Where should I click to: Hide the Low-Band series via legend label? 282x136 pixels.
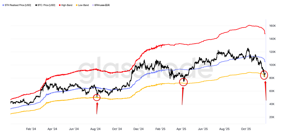(83, 5)
